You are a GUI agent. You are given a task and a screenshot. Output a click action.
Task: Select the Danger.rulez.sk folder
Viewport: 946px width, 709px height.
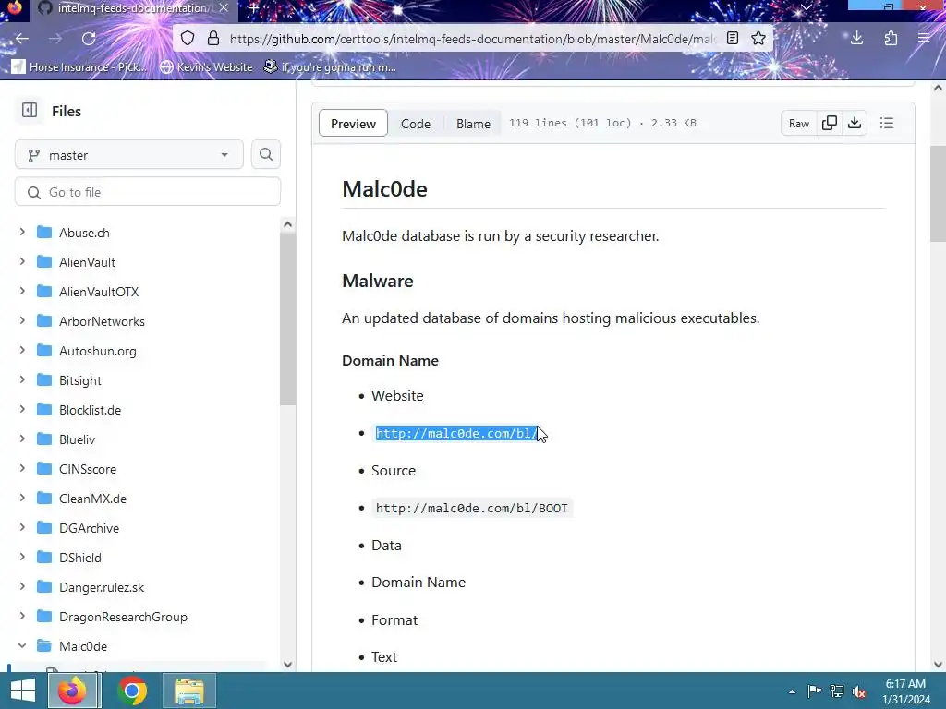102,586
